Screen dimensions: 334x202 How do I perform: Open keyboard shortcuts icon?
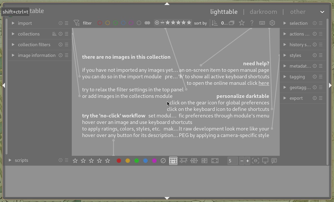(x=262, y=23)
